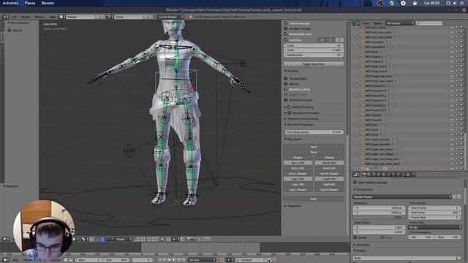The width and height of the screenshot is (468, 263).
Task: Enable the Ambient Occlusion checkbox
Action: 286,100
